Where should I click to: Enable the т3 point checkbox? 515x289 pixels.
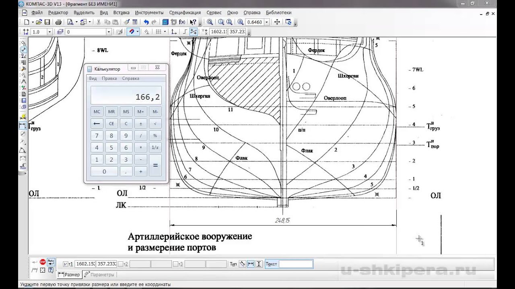(x=175, y=264)
